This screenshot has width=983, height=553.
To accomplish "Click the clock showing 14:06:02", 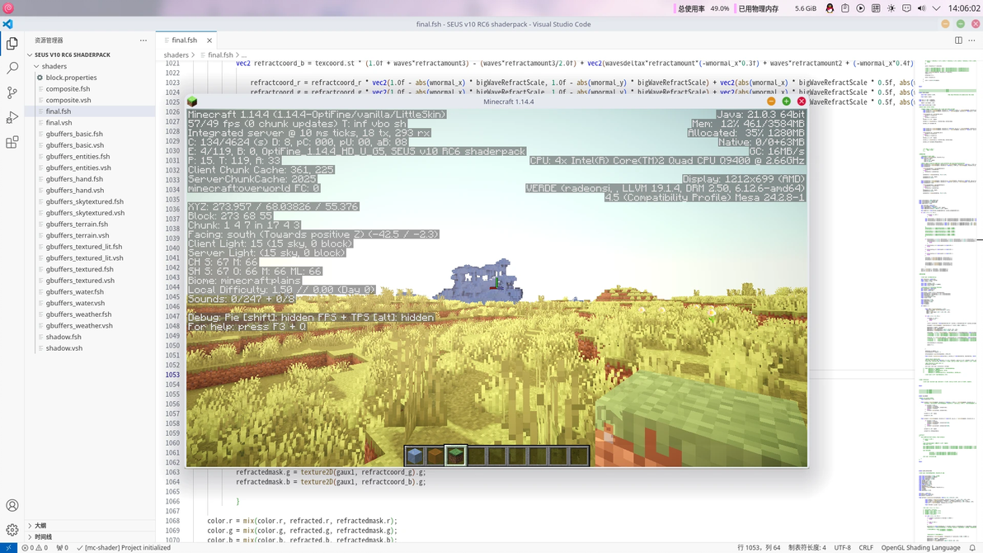I will click(x=963, y=8).
